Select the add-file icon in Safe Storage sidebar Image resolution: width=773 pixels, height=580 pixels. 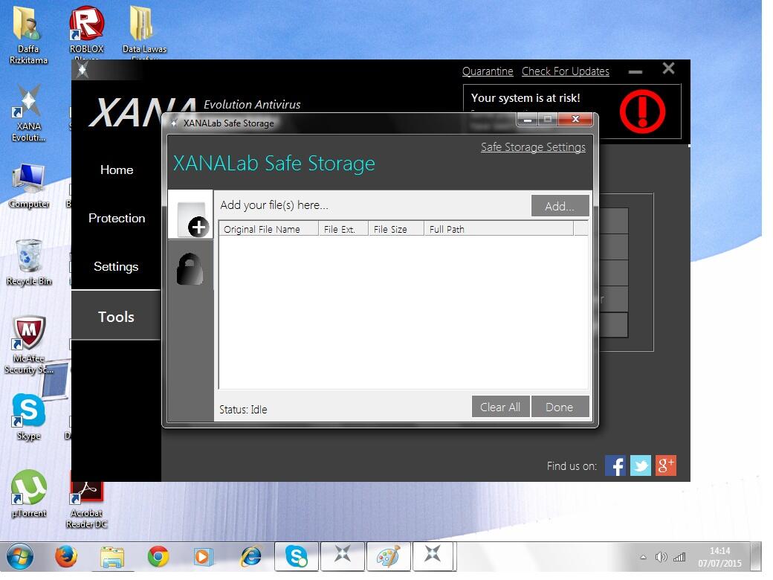pyautogui.click(x=191, y=215)
